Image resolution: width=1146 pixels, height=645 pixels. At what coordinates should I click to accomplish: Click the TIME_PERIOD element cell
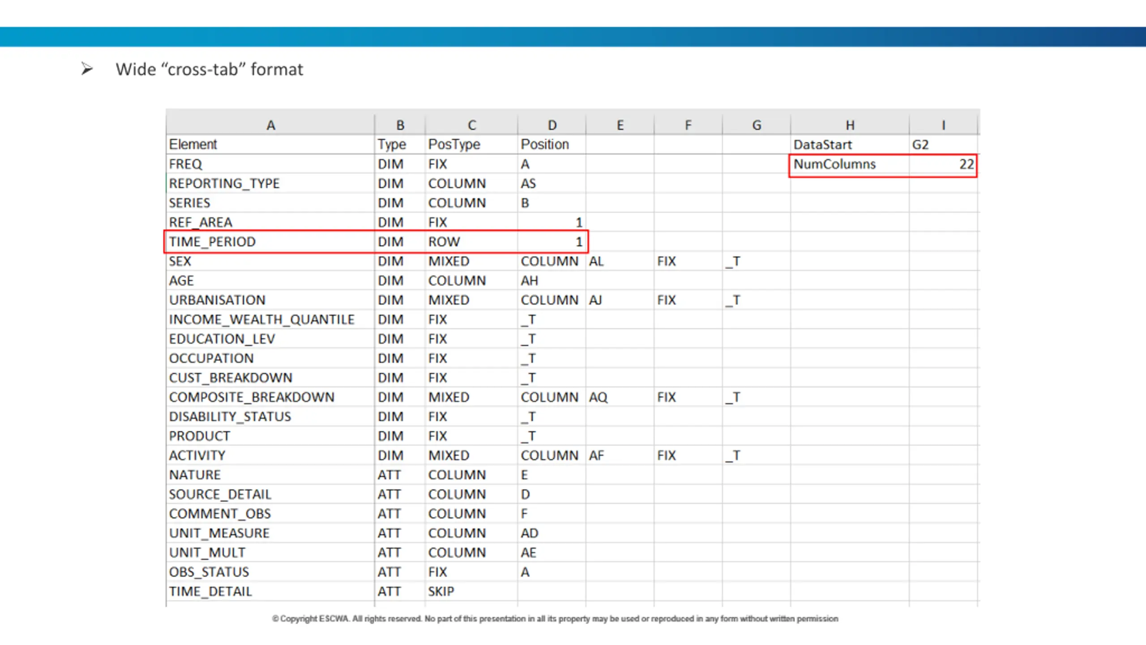270,242
